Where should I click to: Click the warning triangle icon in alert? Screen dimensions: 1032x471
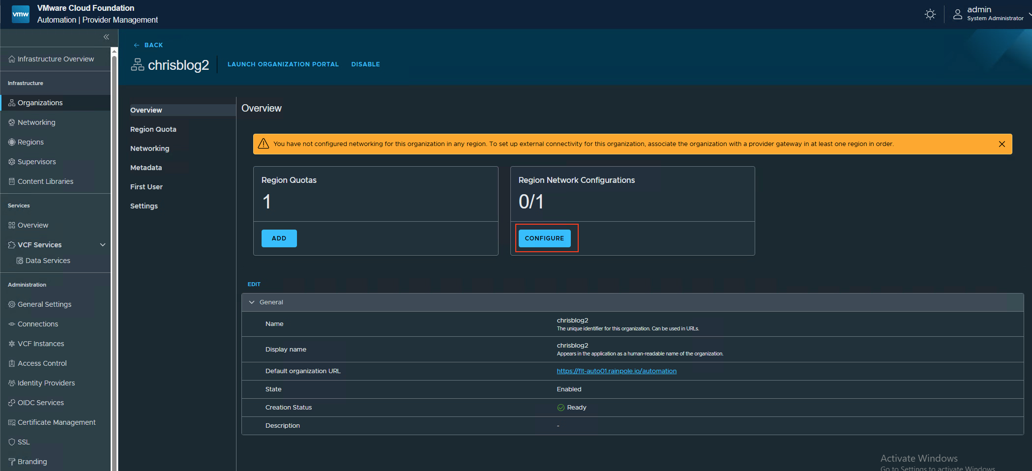(264, 144)
